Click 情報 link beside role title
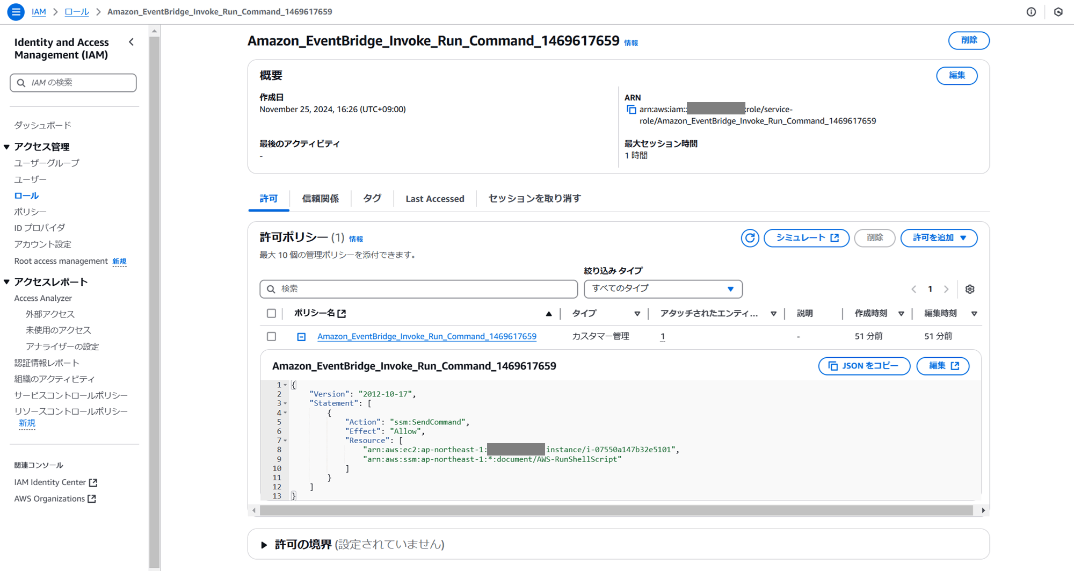This screenshot has height=571, width=1074. pos(631,43)
